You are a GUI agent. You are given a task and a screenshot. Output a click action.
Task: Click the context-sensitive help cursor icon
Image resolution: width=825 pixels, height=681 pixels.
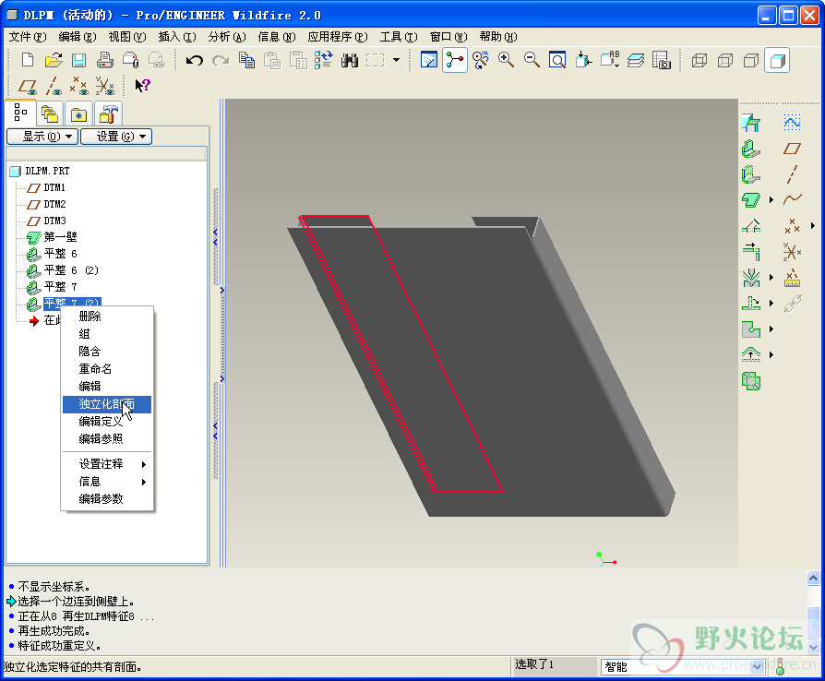point(143,86)
